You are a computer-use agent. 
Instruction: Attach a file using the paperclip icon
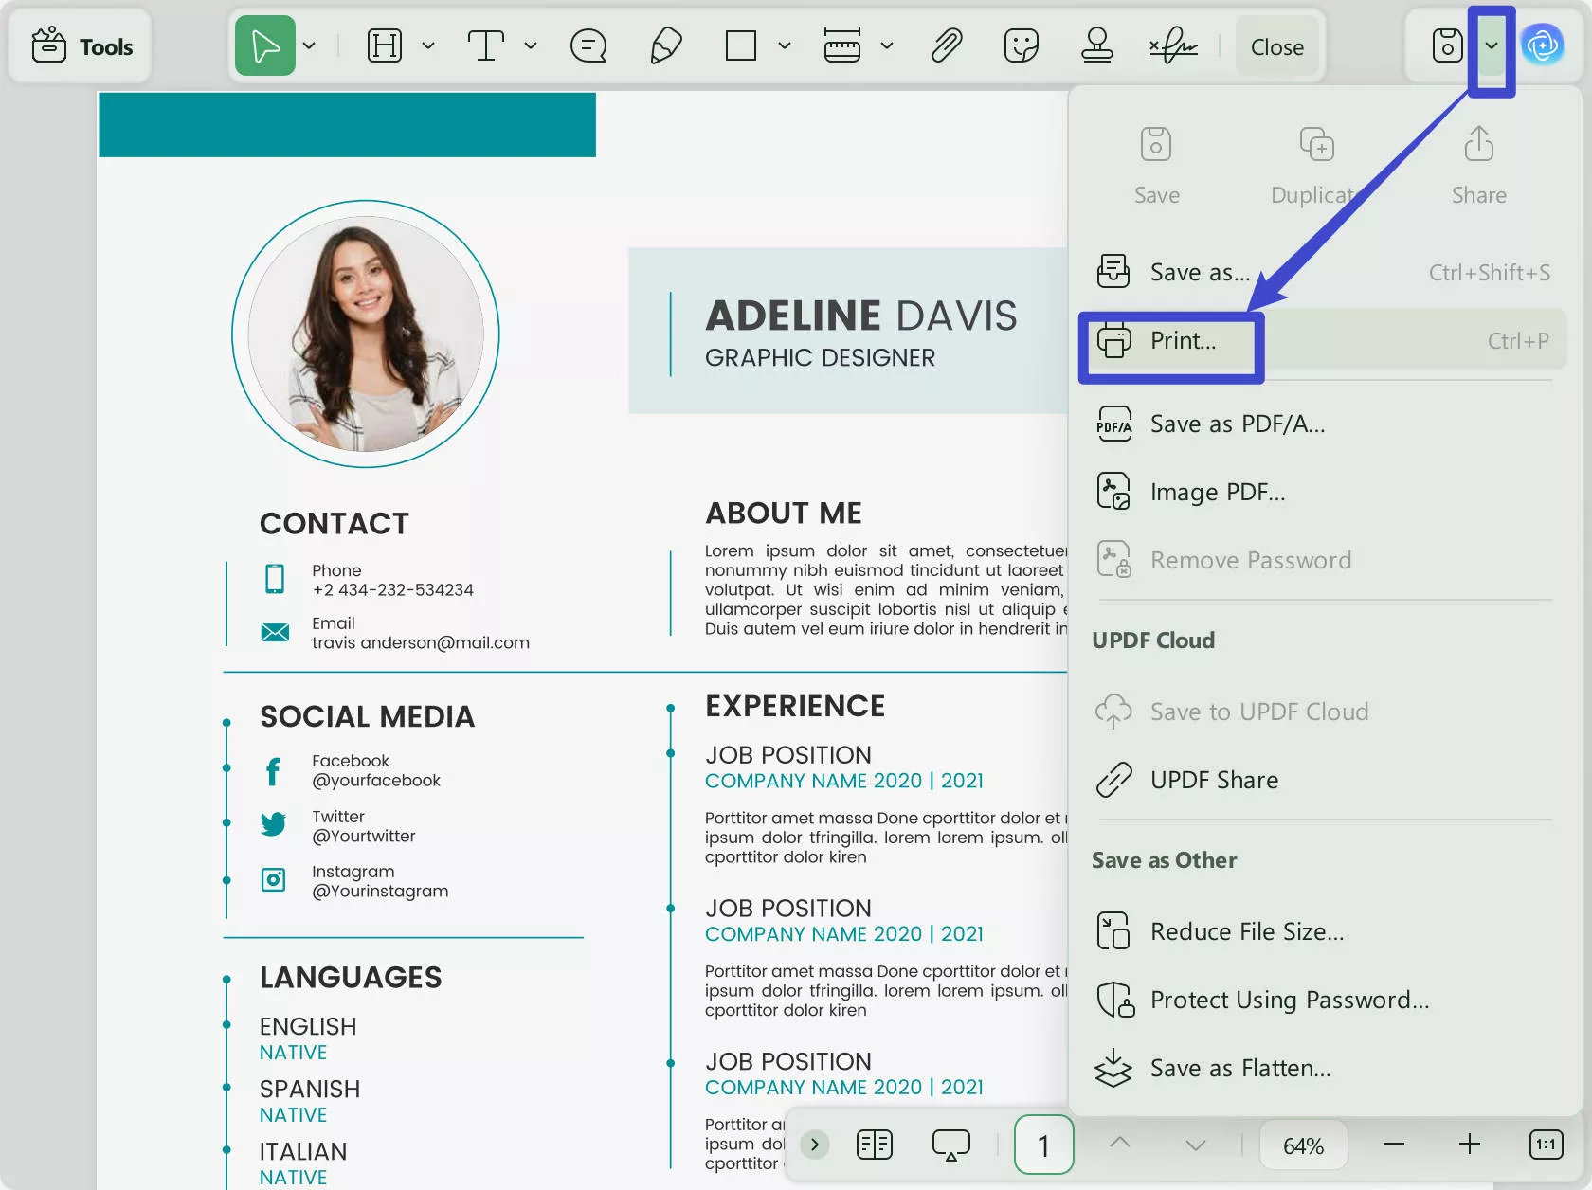coord(947,45)
